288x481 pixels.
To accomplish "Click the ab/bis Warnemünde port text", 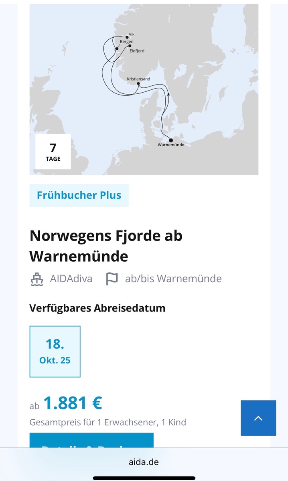I will pyautogui.click(x=173, y=279).
